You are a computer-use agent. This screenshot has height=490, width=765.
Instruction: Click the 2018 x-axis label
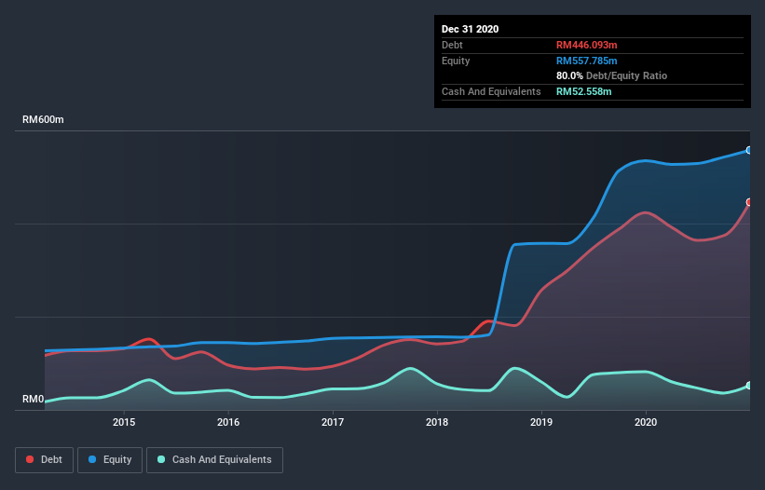pyautogui.click(x=437, y=422)
